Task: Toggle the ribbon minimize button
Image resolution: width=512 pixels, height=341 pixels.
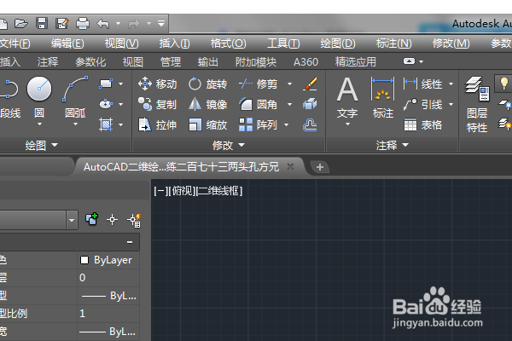Action: coord(409,61)
